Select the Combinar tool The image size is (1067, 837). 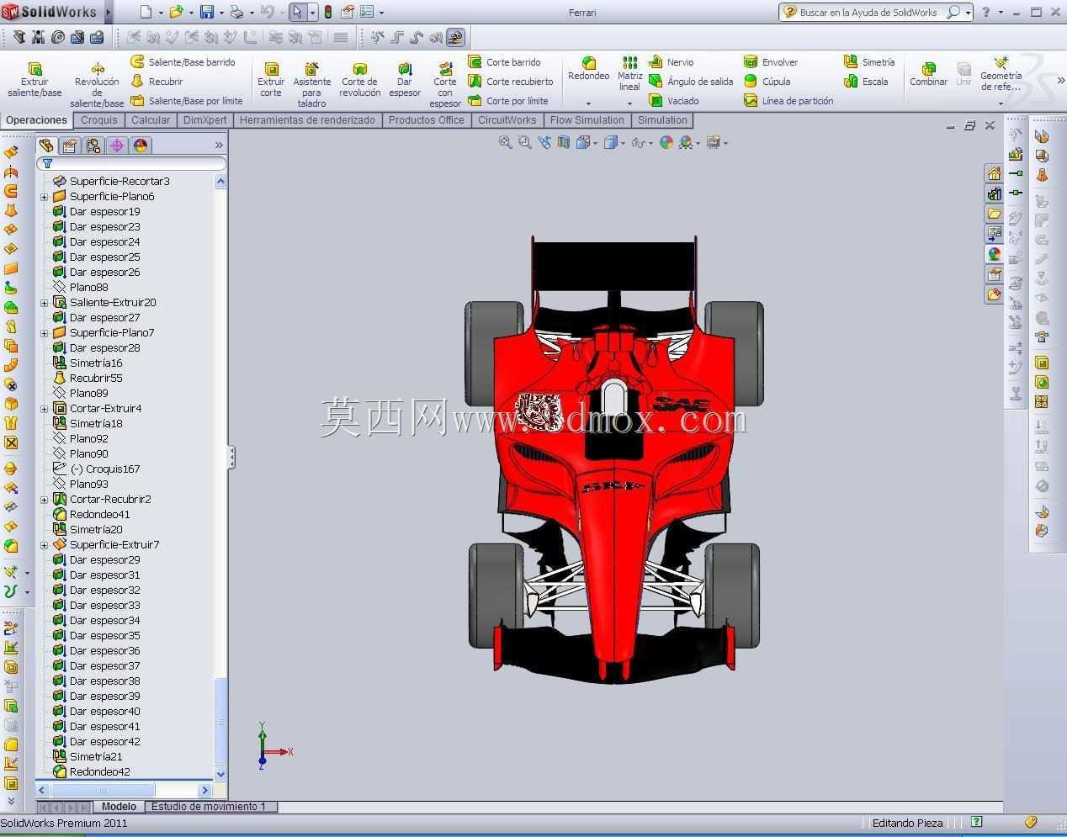(x=928, y=74)
